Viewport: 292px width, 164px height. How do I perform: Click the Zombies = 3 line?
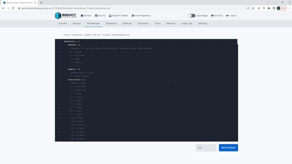tap(74, 69)
